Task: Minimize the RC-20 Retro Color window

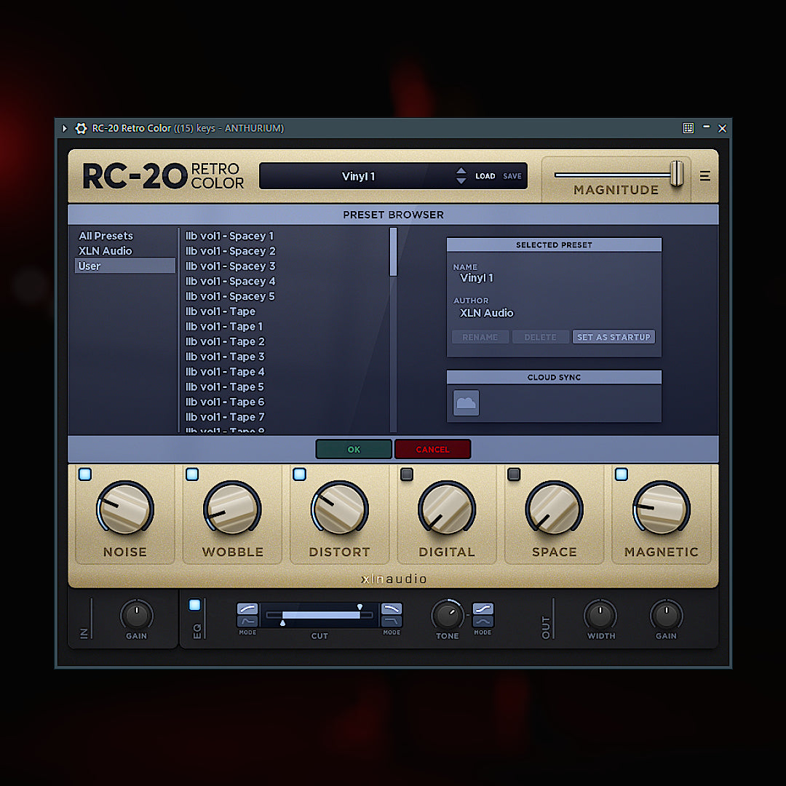Action: click(706, 127)
